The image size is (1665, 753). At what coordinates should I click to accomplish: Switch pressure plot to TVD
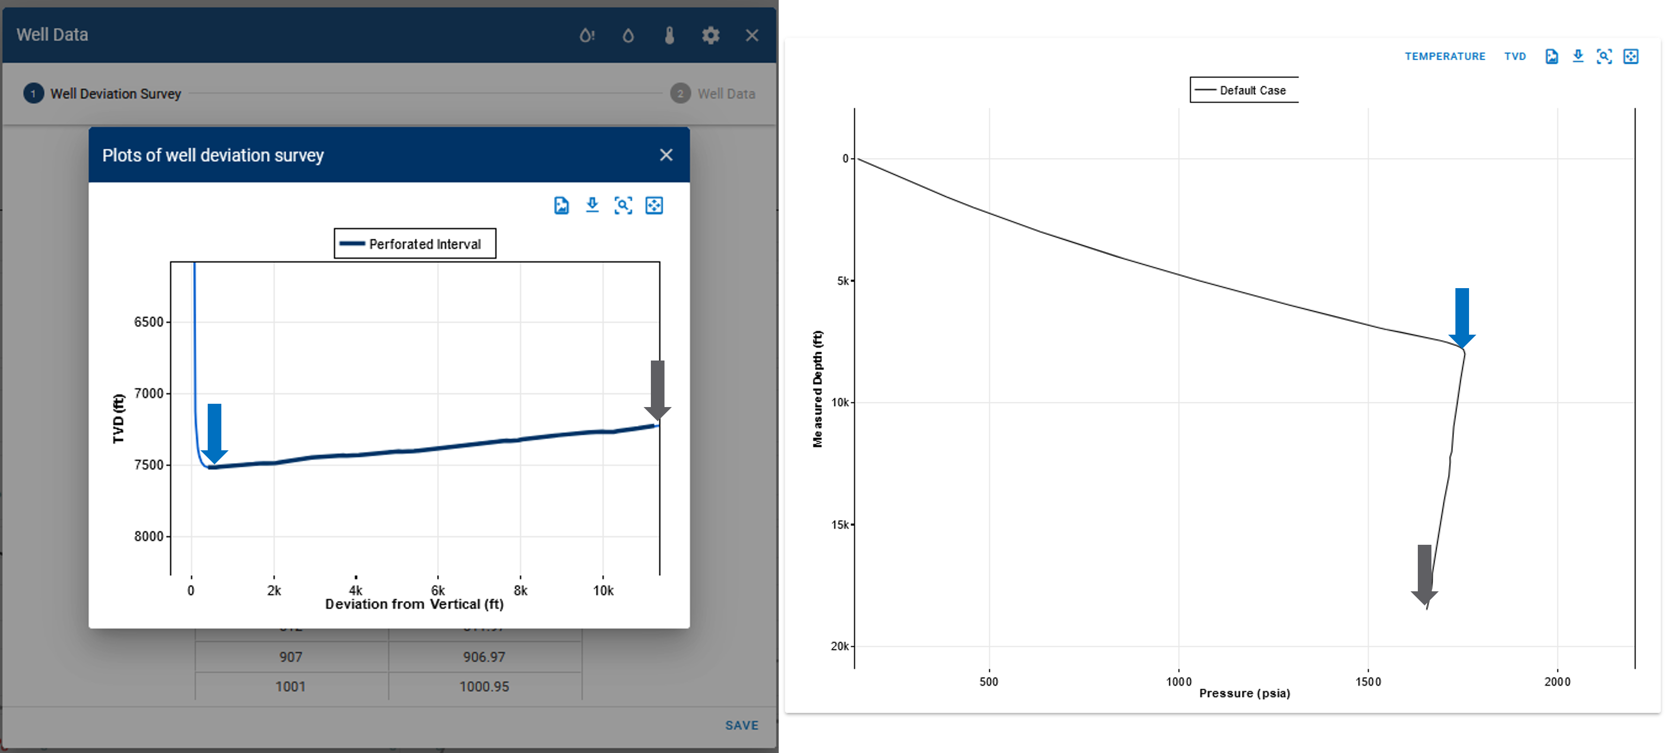pyautogui.click(x=1515, y=56)
